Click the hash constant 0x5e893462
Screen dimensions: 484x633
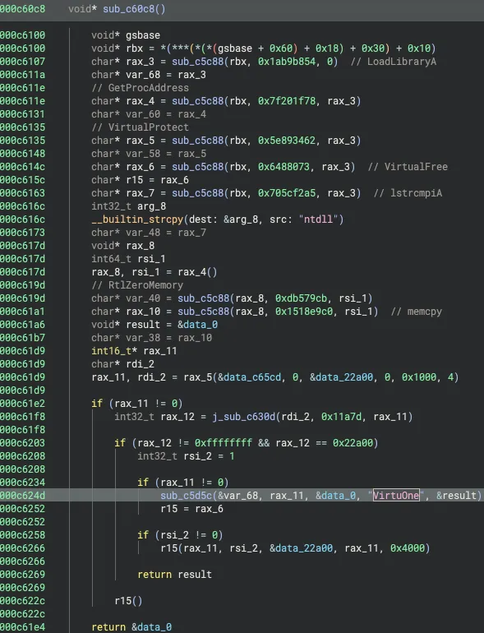tap(287, 141)
